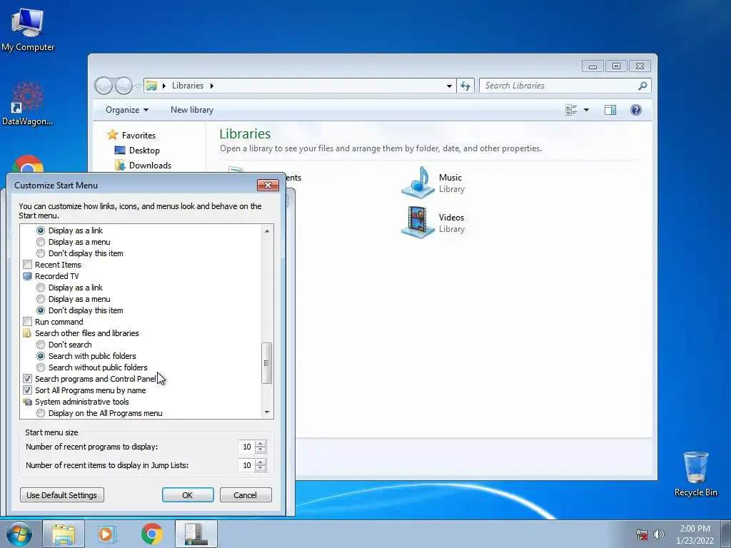
Task: Select Recorded TV 'Display as a menu'
Action: pos(41,299)
